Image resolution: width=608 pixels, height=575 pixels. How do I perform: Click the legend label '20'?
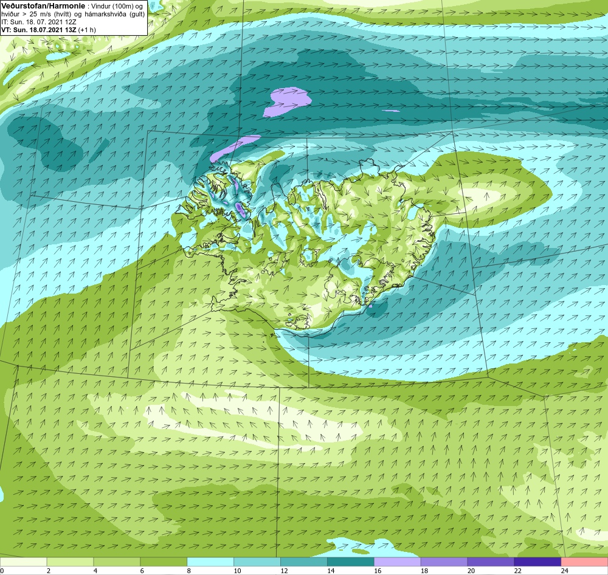coord(471,571)
